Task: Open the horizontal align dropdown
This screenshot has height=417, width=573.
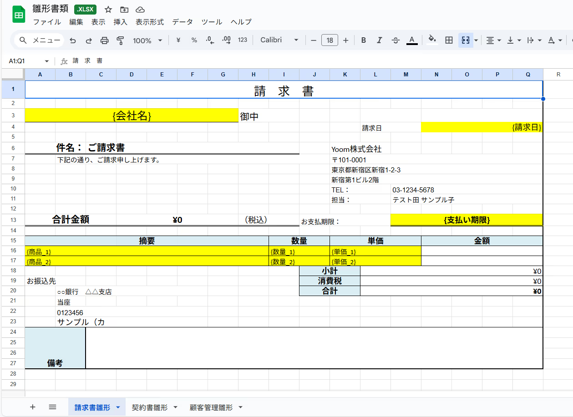Action: [x=493, y=40]
